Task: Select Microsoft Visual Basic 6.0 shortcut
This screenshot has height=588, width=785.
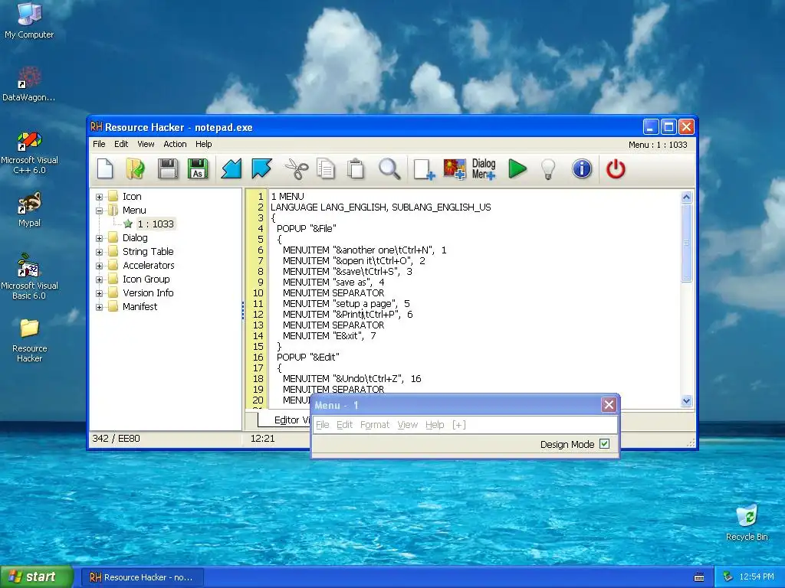Action: 29,277
